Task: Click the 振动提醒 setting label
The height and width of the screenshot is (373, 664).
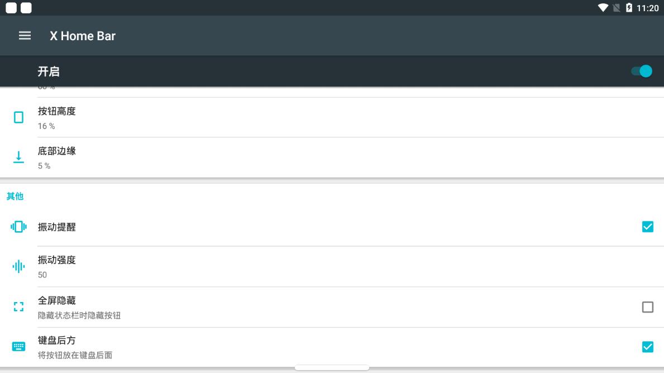Action: click(x=57, y=227)
